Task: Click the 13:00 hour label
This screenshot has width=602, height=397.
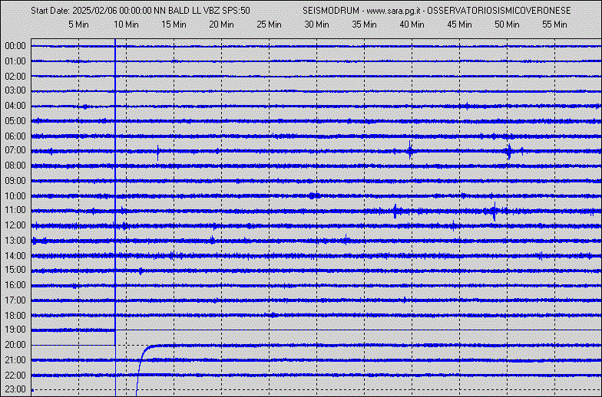Action: click(x=15, y=241)
